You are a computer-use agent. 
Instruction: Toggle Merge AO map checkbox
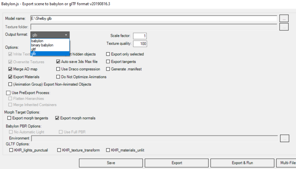10,69
